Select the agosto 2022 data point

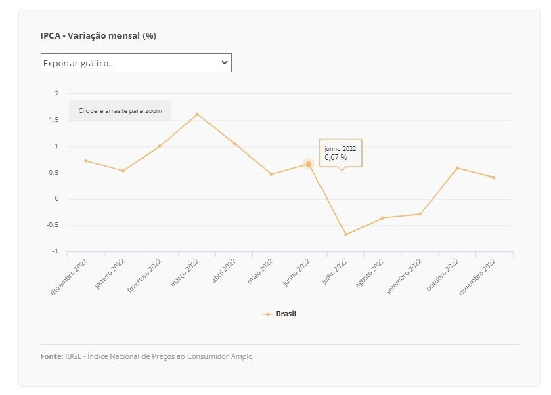383,218
